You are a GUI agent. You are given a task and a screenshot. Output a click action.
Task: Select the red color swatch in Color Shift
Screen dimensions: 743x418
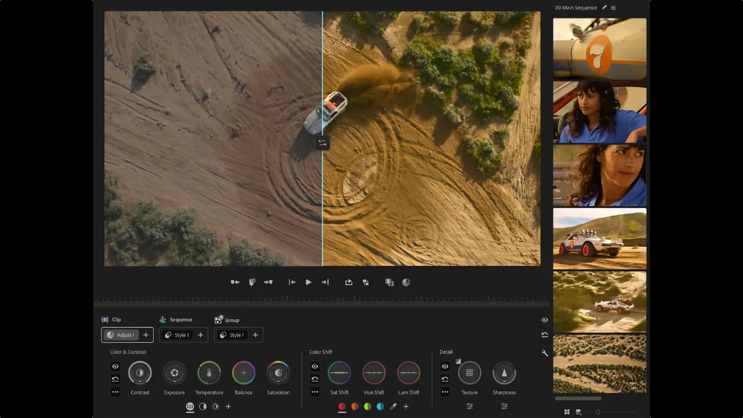pos(342,406)
